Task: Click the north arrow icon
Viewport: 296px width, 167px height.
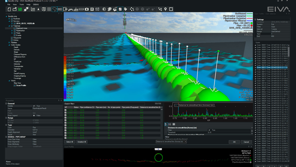Action: point(38,9)
